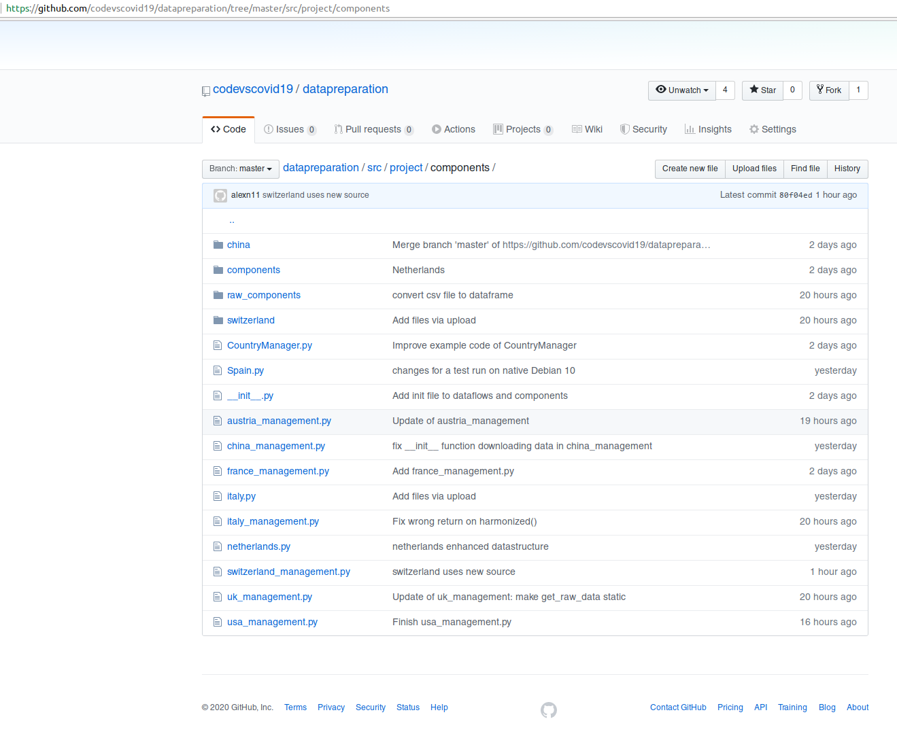897x736 pixels.
Task: Open the stargazers count 0
Action: (792, 90)
